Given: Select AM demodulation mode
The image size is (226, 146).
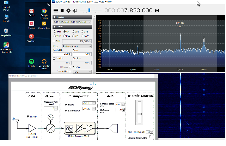Looking at the screenshot, I should 64,31.
